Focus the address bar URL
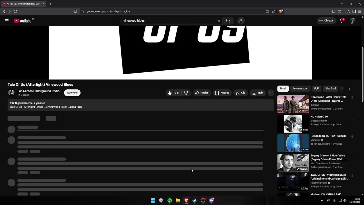The width and height of the screenshot is (364, 205). (x=109, y=11)
